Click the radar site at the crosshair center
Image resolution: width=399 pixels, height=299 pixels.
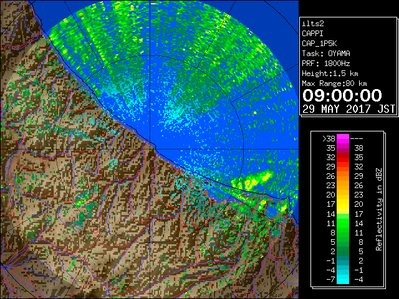(x=150, y=149)
